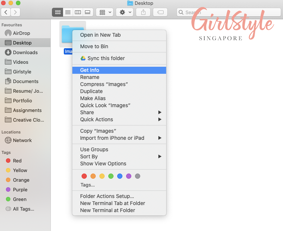
Task: Select the Orange tag in sidebar
Action: point(25,180)
